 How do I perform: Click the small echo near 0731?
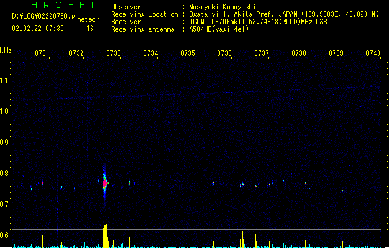tap(42, 185)
